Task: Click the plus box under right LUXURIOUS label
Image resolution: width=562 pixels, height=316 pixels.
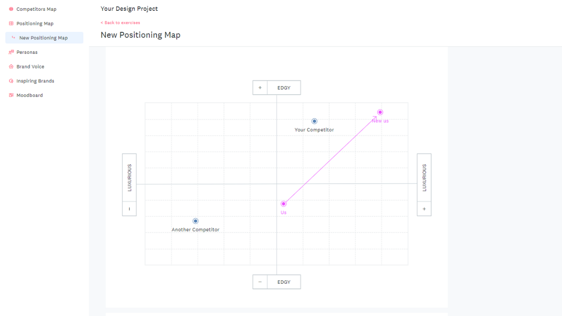Action: pyautogui.click(x=424, y=209)
